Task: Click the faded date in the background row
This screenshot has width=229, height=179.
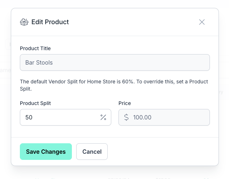Action: coord(118,178)
